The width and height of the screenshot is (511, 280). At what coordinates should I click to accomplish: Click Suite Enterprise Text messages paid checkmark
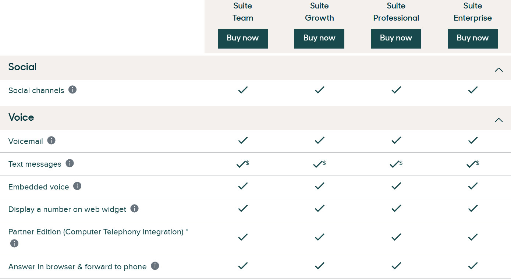[x=473, y=164]
